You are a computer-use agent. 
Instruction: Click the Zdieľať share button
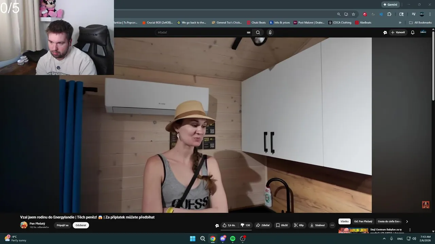(x=263, y=225)
